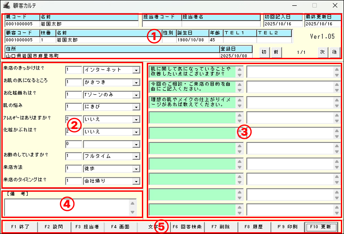Viewport: 344px width, 234px height.
Task: Open F8 履歴 history
Action: (x=254, y=227)
